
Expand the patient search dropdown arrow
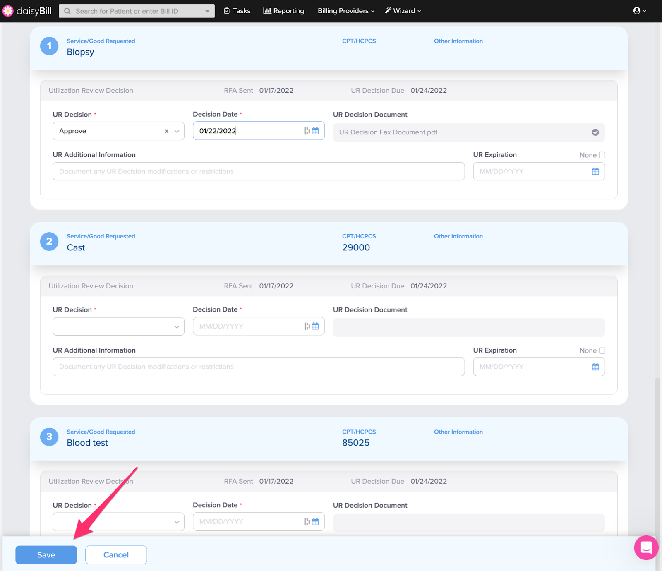(207, 11)
